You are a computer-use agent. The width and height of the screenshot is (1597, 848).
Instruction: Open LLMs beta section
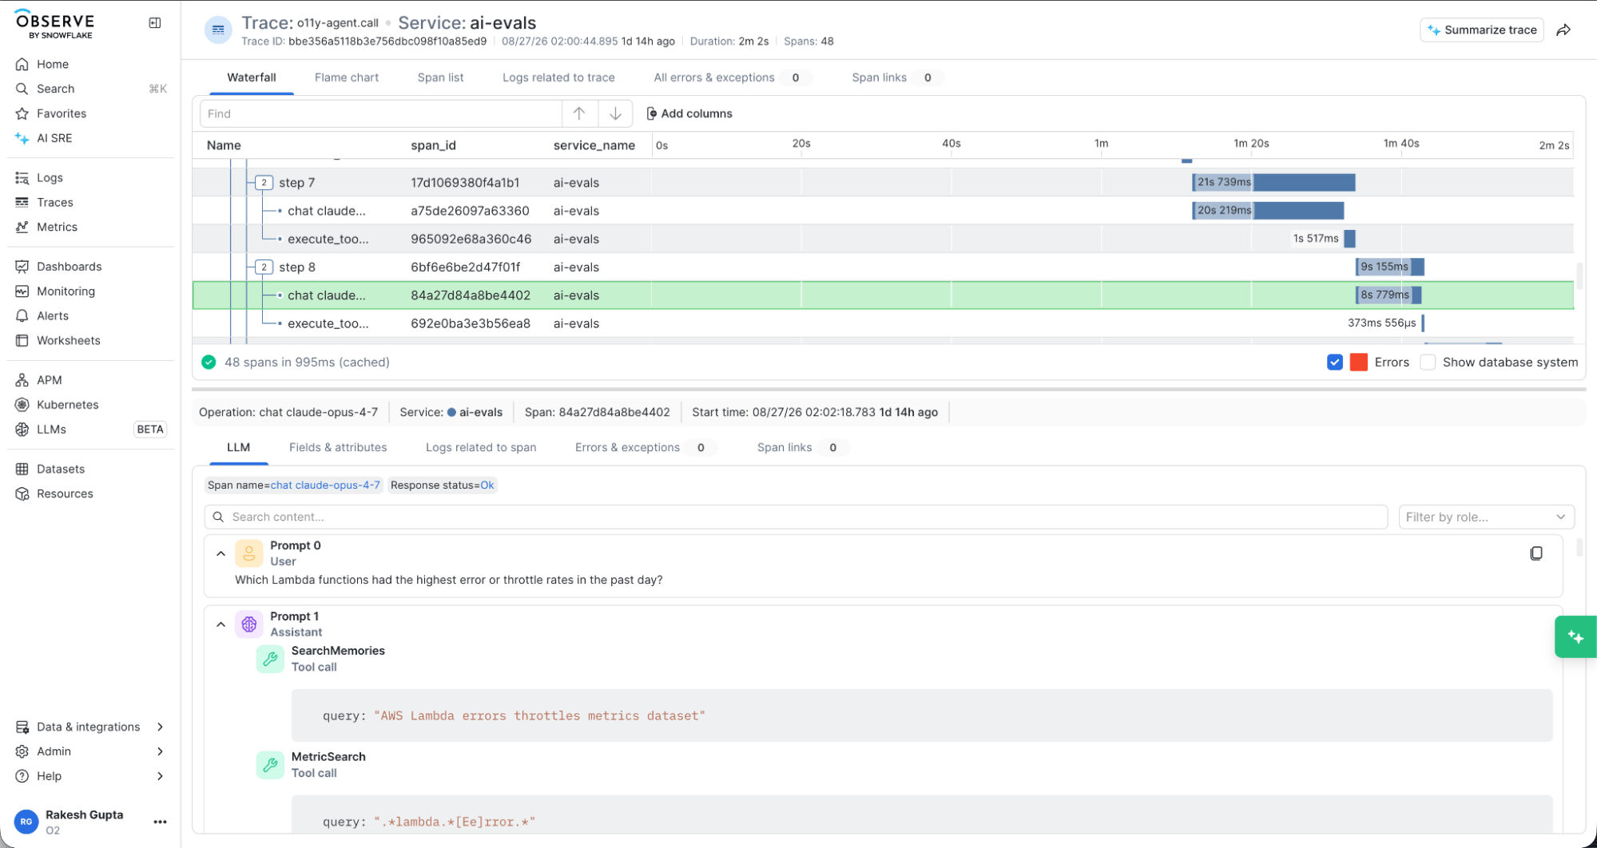click(x=51, y=430)
